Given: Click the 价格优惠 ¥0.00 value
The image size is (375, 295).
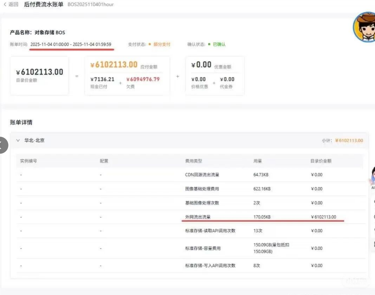Looking at the screenshot, I should (x=199, y=79).
